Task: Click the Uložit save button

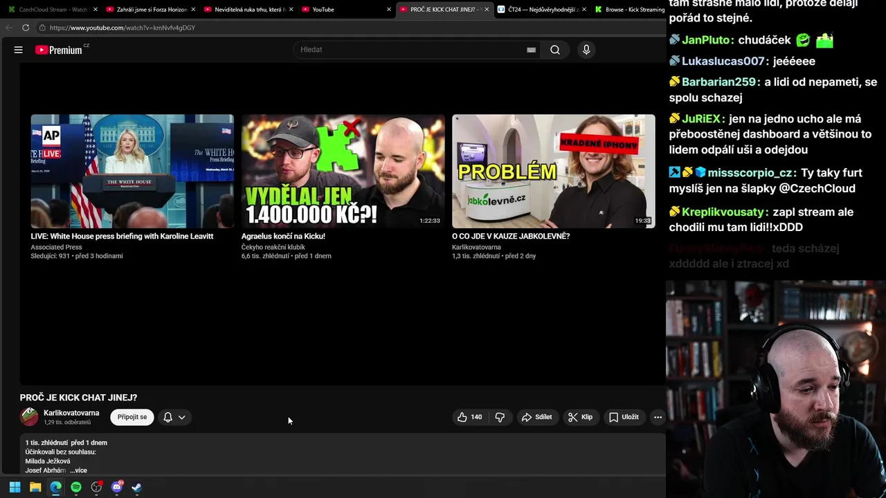Action: [x=624, y=417]
